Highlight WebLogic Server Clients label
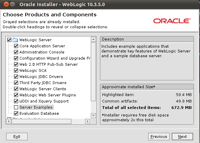 pyautogui.click(x=43, y=89)
